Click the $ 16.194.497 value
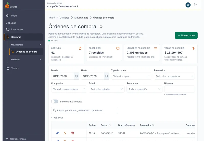 coord(173,53)
